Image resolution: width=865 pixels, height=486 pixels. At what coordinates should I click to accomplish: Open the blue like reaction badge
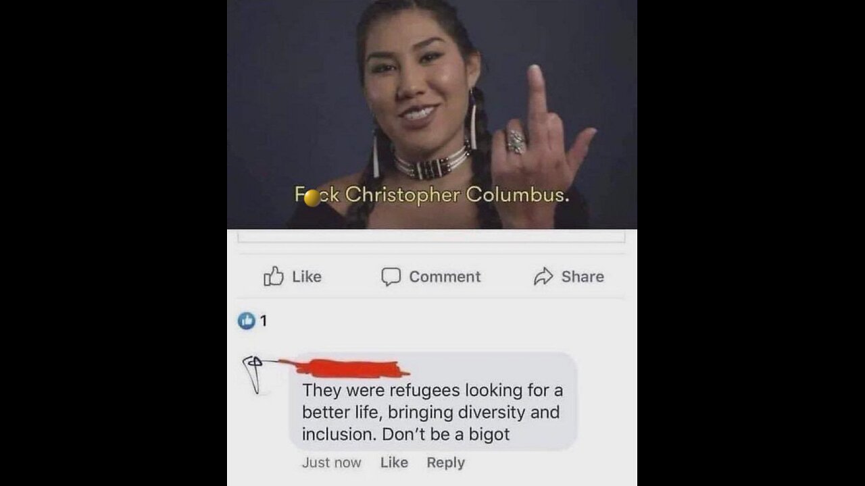pyautogui.click(x=246, y=321)
